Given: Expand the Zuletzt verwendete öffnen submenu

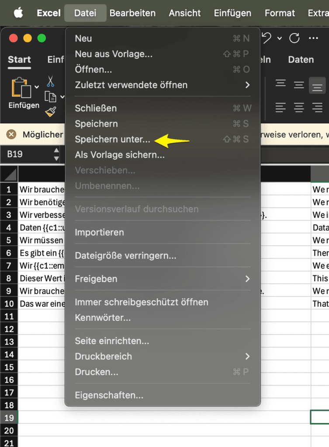Looking at the screenshot, I should (248, 85).
